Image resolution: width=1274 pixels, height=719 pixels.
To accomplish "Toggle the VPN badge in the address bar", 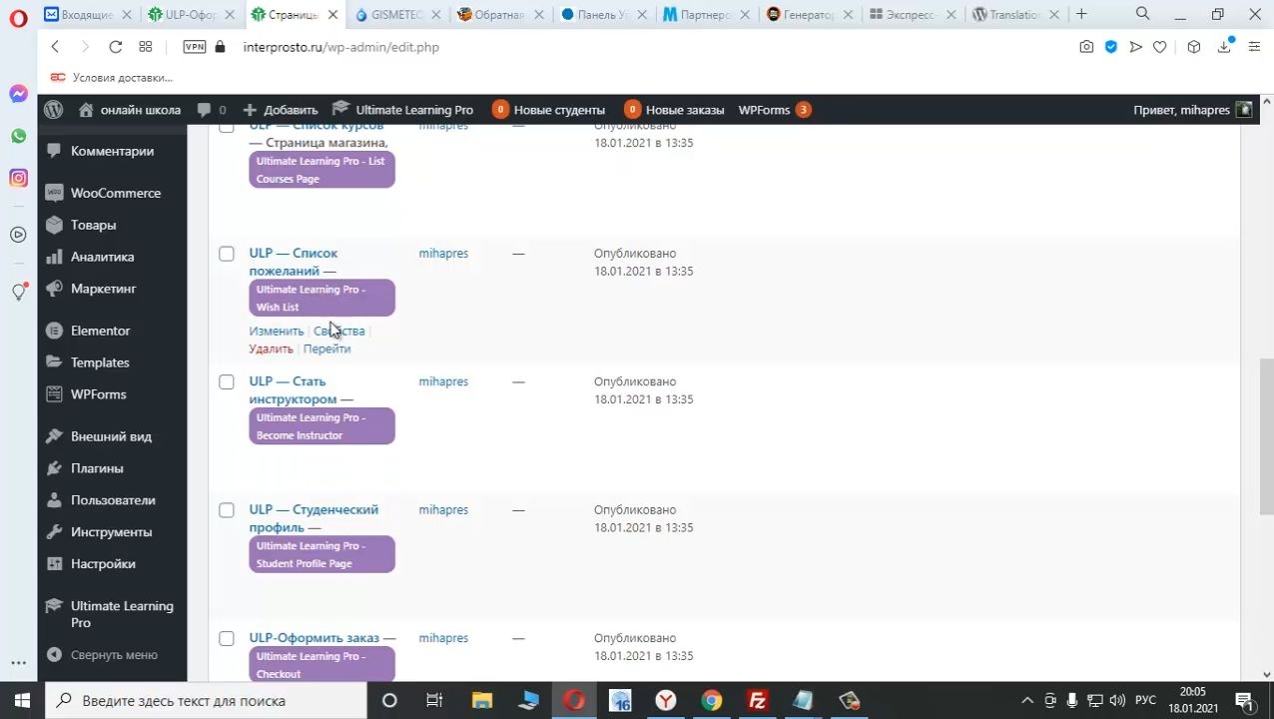I will 195,47.
